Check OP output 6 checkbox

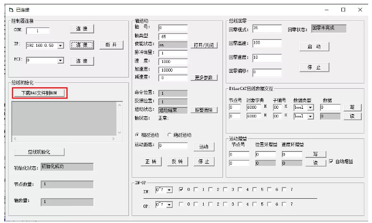[269, 204]
